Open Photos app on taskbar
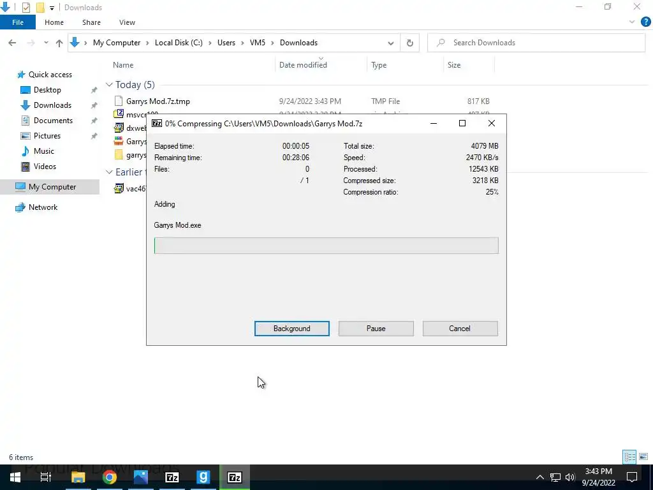 click(141, 477)
